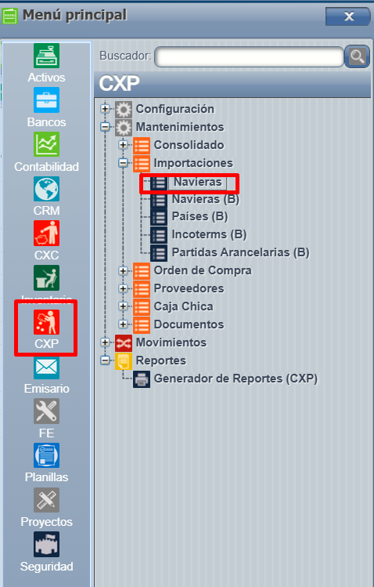Click the search magnifier button
This screenshot has width=374, height=587.
tap(357, 56)
